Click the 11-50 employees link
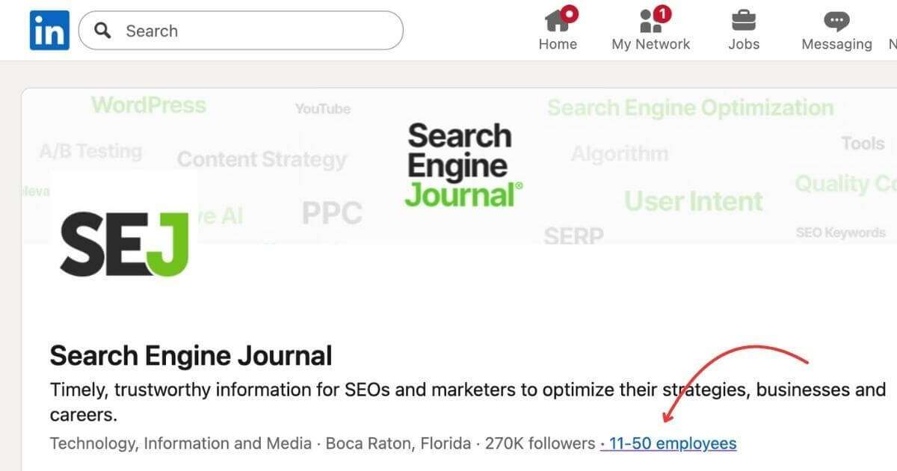Image resolution: width=897 pixels, height=471 pixels. [x=673, y=443]
